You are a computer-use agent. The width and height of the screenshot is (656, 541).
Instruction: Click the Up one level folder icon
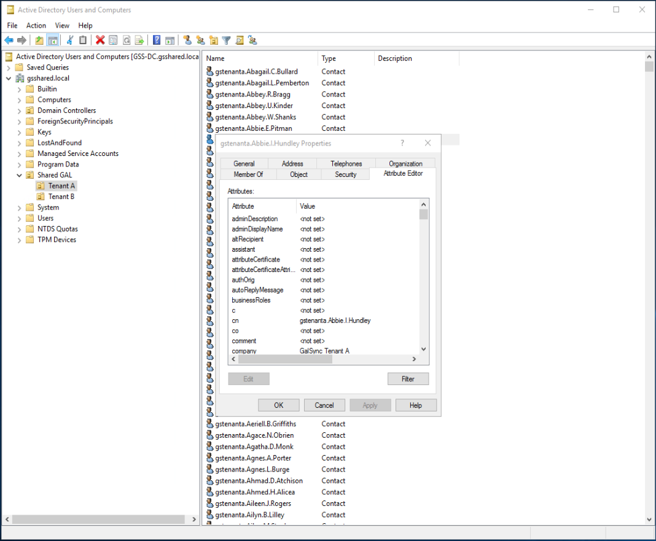click(x=39, y=41)
